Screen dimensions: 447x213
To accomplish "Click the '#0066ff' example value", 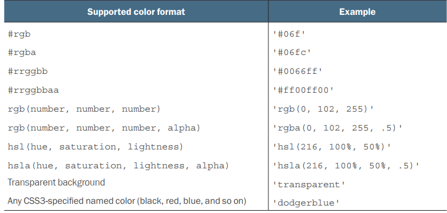I will [298, 71].
